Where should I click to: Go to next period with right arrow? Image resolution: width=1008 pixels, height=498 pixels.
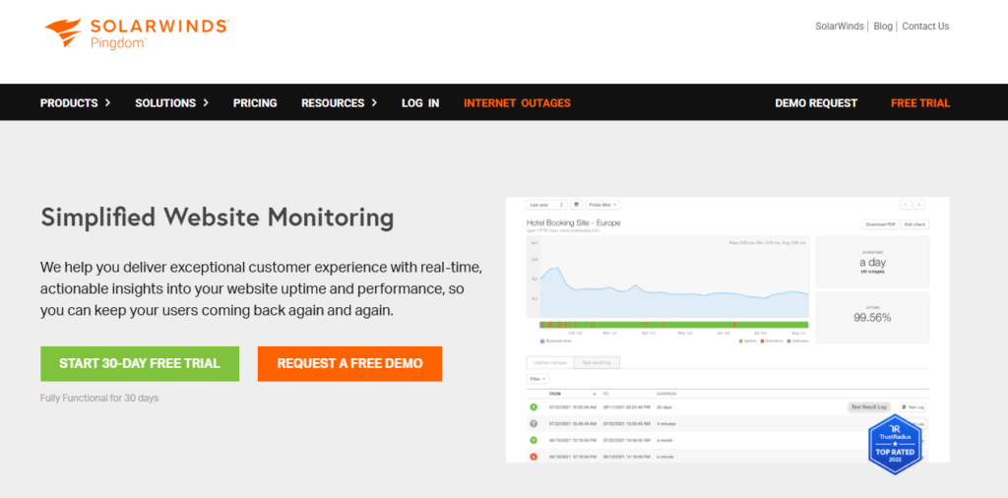pyautogui.click(x=919, y=205)
